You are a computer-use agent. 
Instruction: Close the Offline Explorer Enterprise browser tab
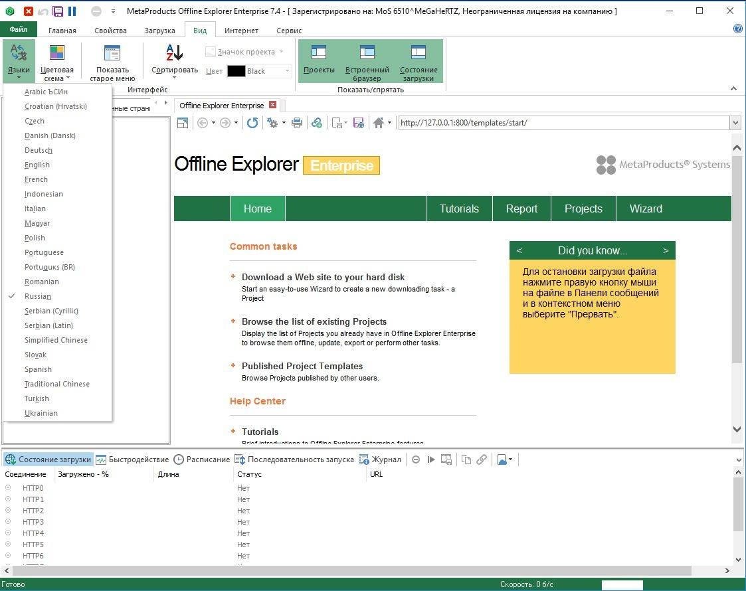(272, 105)
